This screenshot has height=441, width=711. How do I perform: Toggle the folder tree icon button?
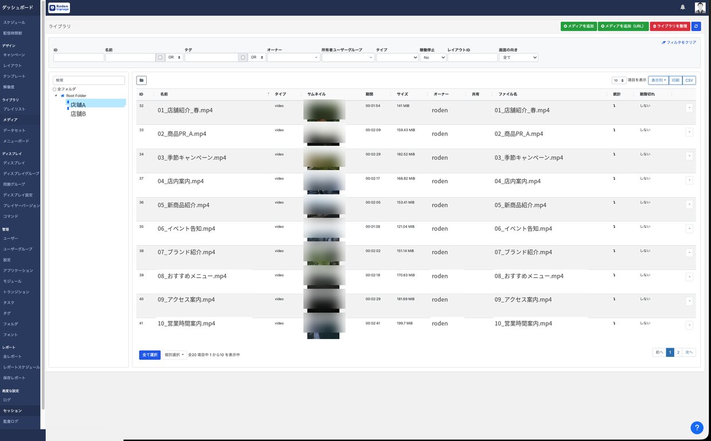point(142,80)
